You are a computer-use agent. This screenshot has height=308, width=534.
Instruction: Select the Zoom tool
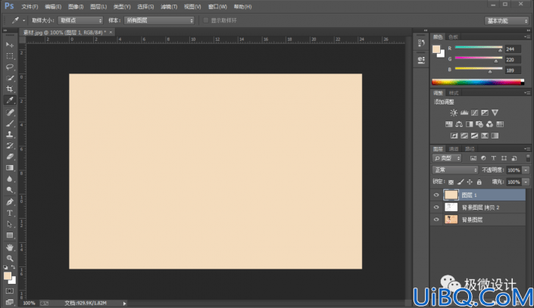tap(10, 258)
